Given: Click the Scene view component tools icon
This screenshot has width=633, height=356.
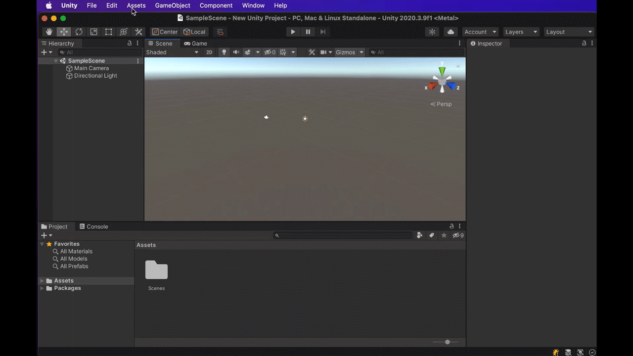Looking at the screenshot, I should click(312, 52).
